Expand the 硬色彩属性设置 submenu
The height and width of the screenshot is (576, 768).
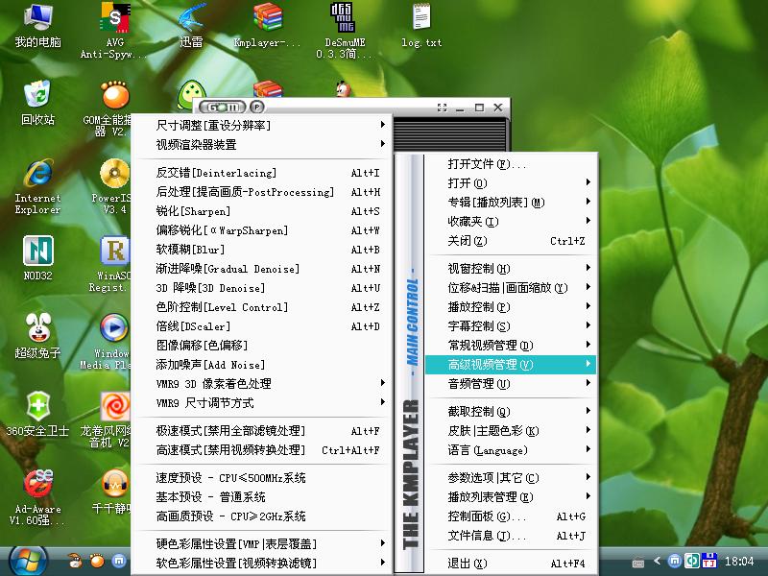click(262, 543)
